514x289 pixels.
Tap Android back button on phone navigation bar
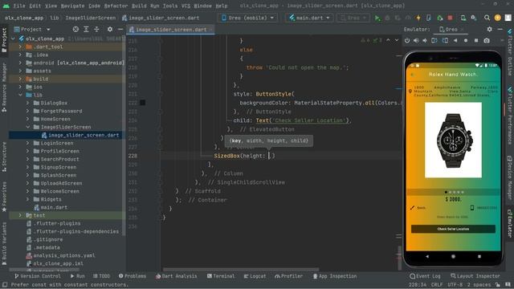click(427, 256)
